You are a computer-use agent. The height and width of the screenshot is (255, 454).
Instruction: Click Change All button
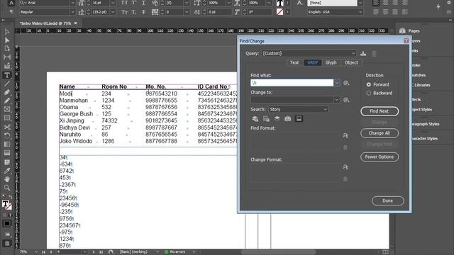click(380, 133)
